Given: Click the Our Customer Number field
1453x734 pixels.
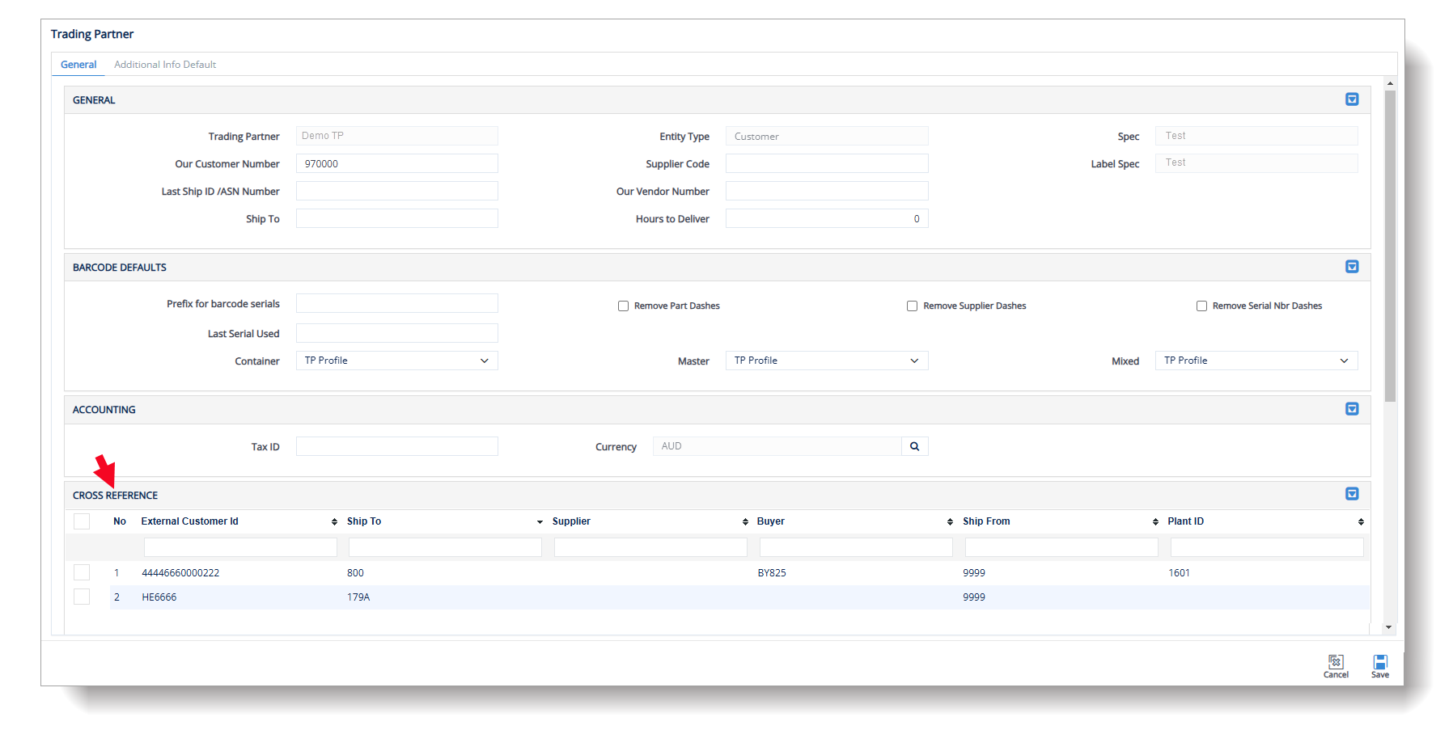Looking at the screenshot, I should coord(396,163).
